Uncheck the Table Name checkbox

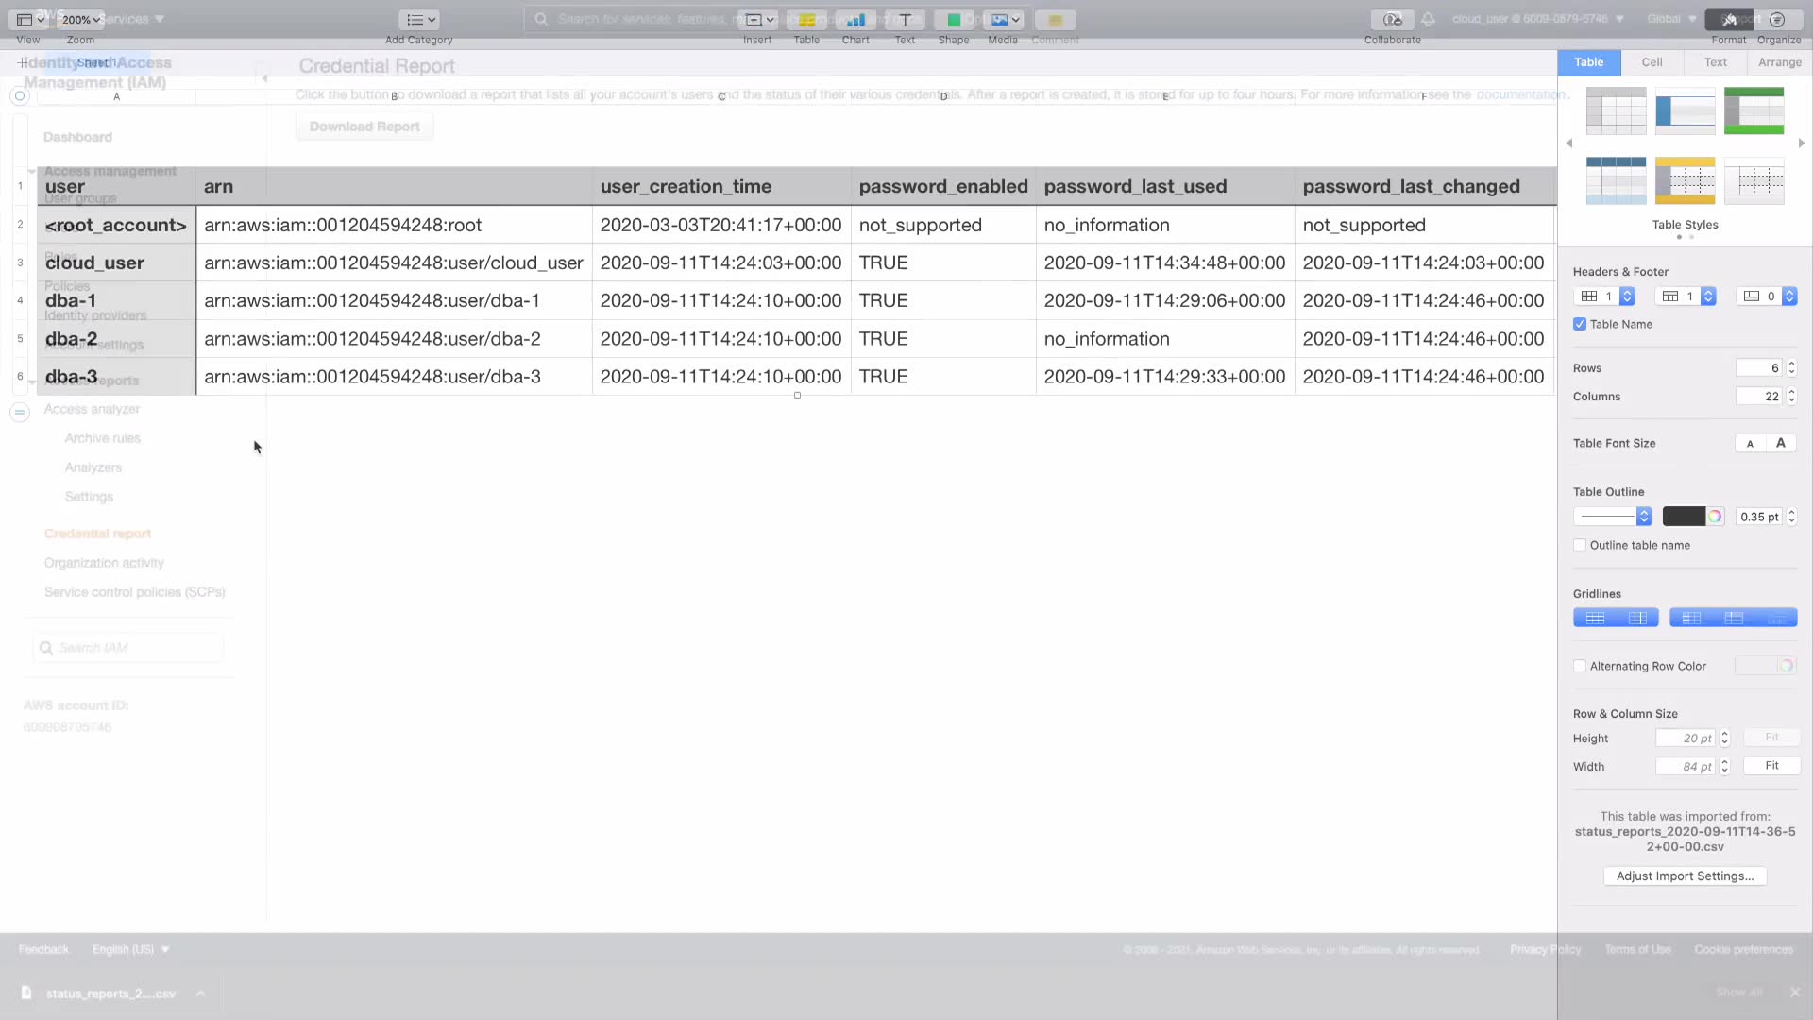point(1580,324)
